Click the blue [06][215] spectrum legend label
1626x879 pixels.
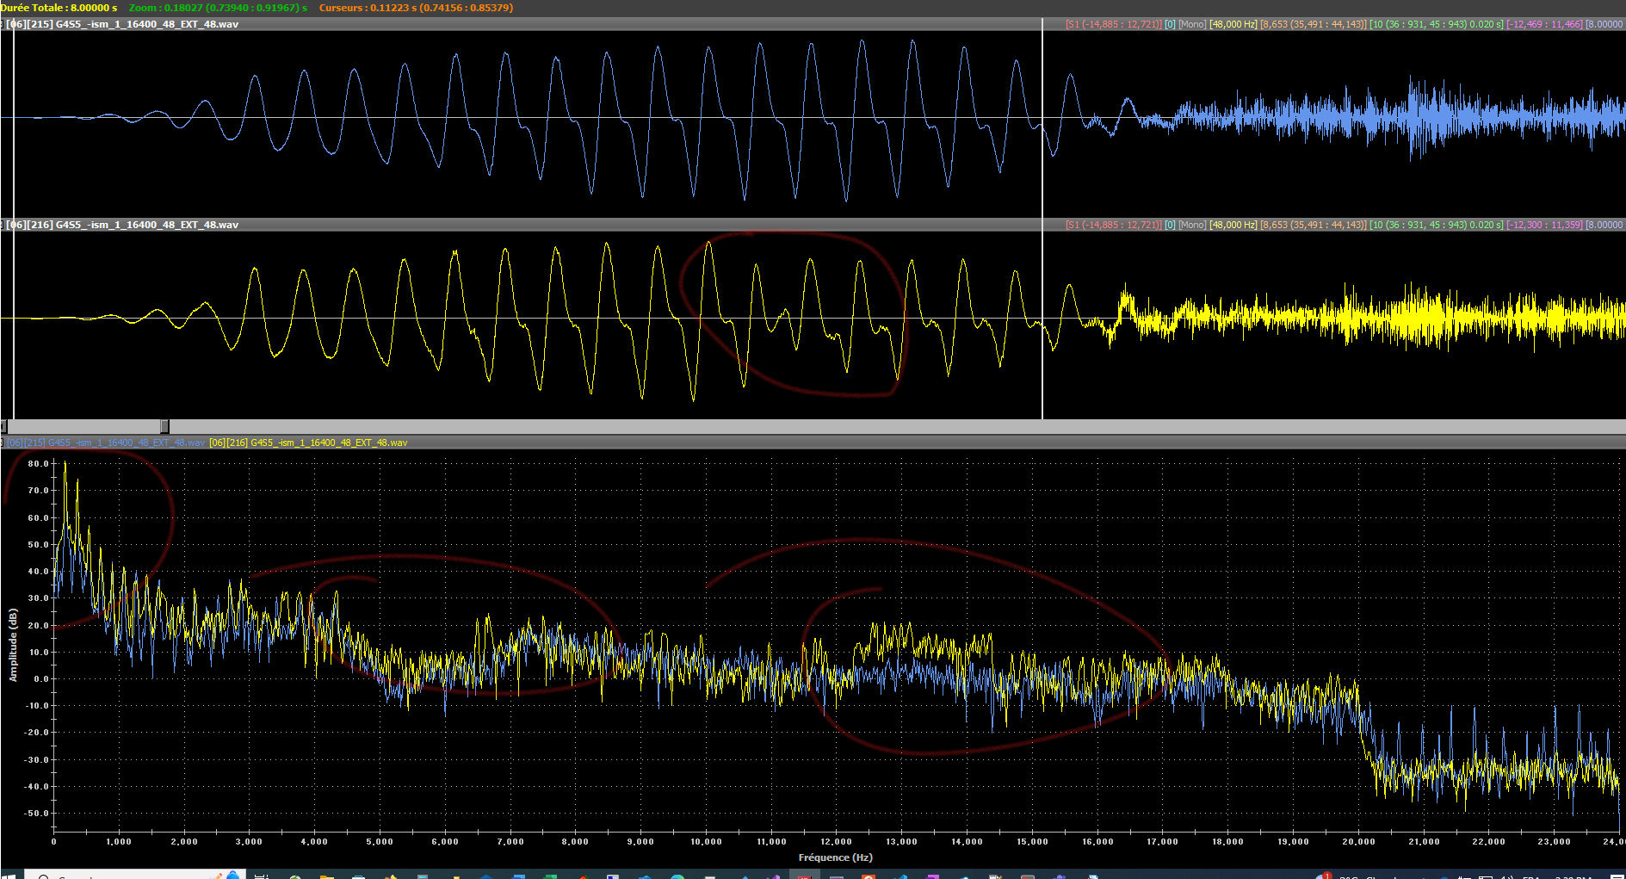(106, 443)
